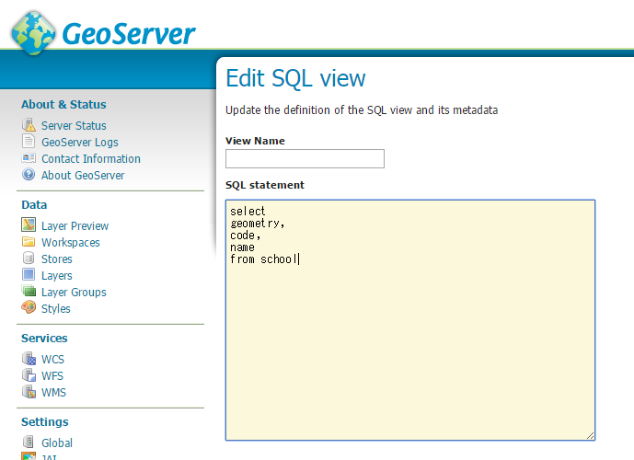Click the Layer Preview icon
The image size is (634, 460).
(29, 226)
